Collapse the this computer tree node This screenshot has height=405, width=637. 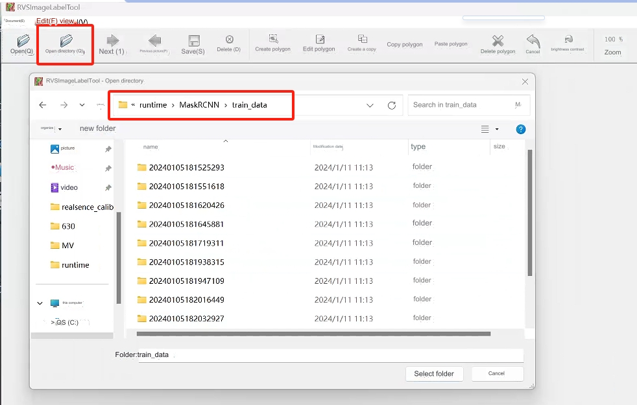pos(40,303)
